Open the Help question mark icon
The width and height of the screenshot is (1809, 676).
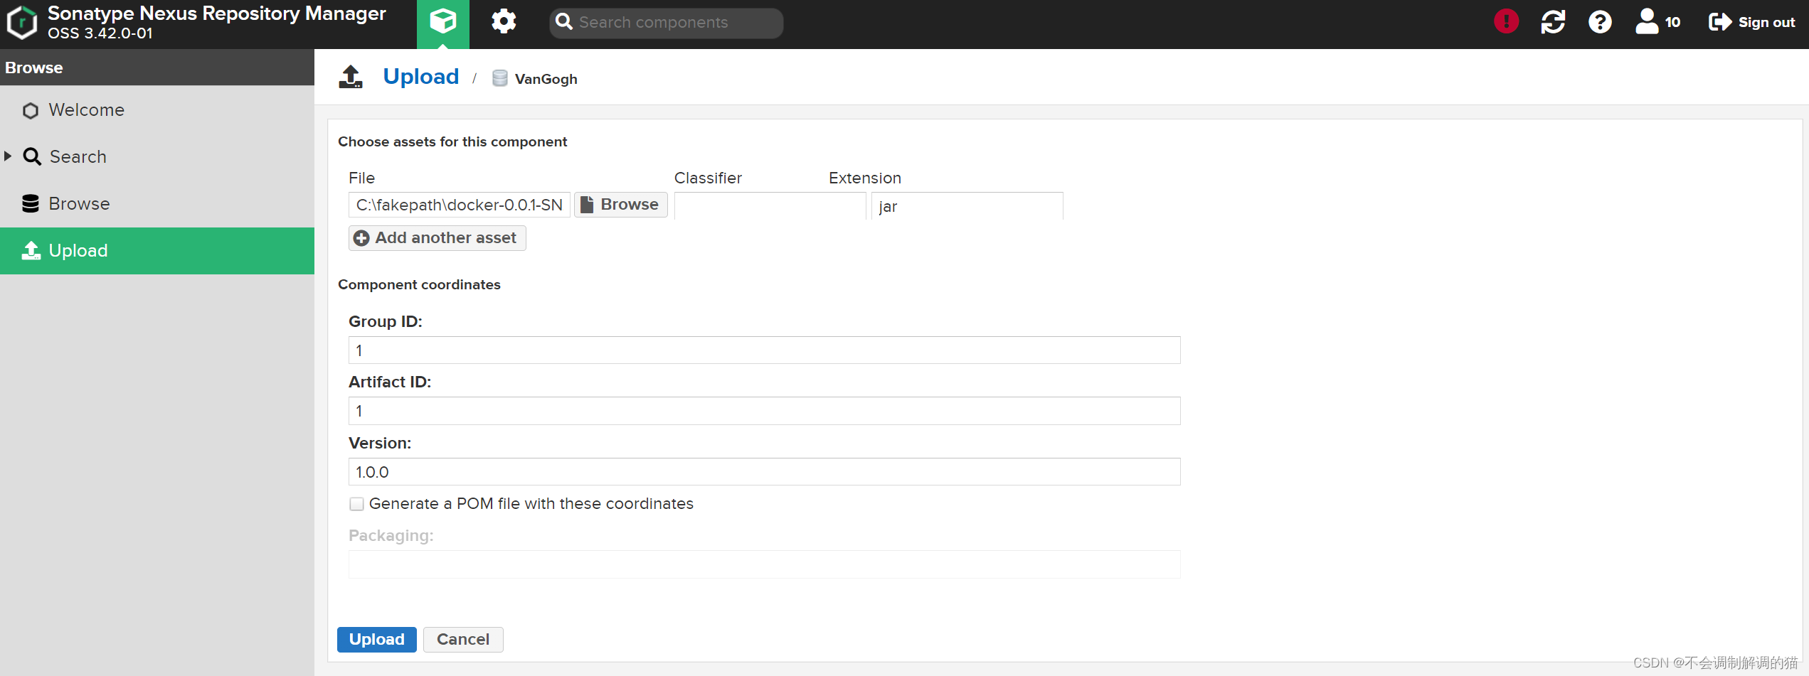tap(1600, 22)
